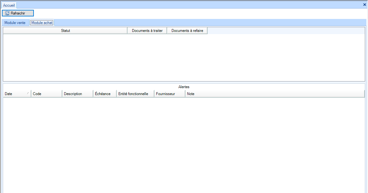Image resolution: width=368 pixels, height=193 pixels.
Task: Click the Statut column header
Action: (65, 31)
